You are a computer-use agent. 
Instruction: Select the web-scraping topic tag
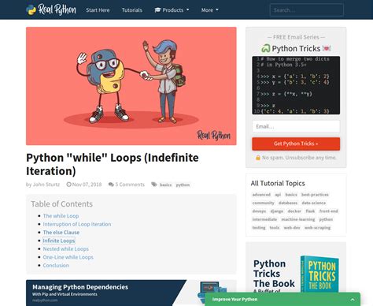pos(317,227)
